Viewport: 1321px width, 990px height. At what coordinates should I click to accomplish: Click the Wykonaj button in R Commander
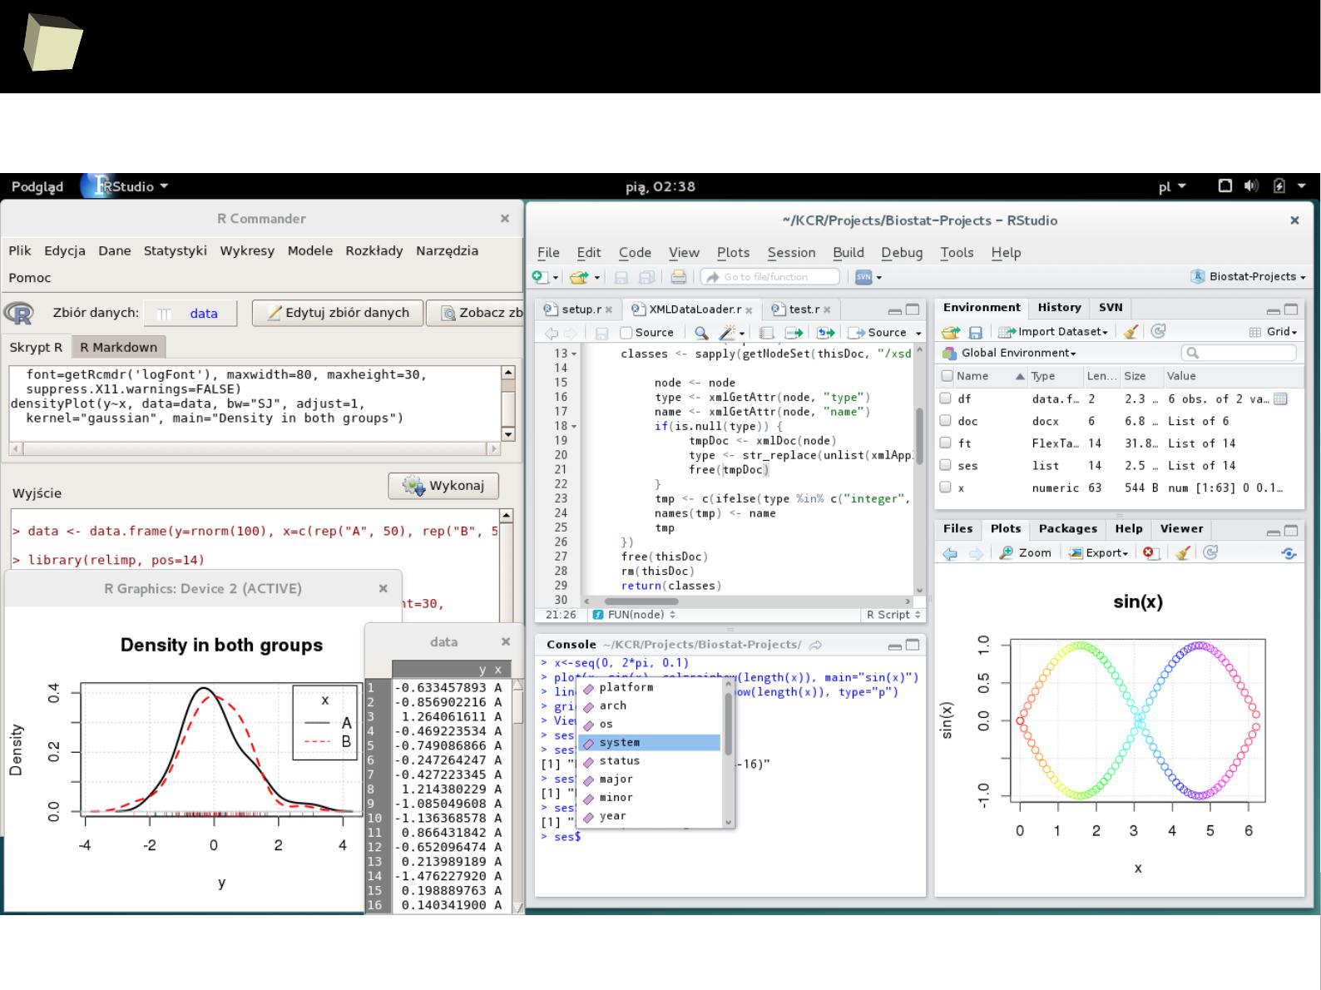[443, 486]
